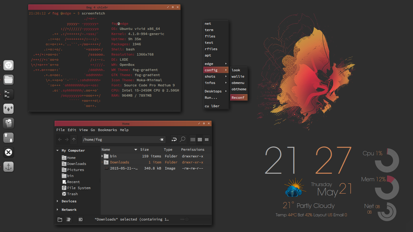Click the X circle dock icon

click(x=8, y=152)
